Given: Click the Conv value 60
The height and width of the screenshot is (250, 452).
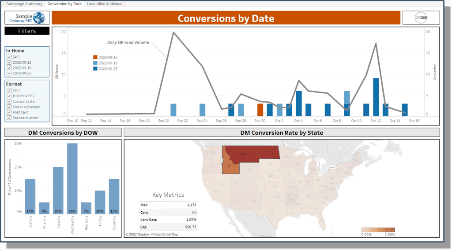Looking at the screenshot, I should click(194, 212).
